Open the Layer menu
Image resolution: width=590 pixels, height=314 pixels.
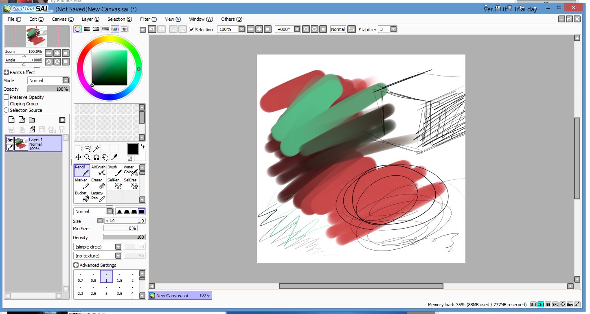pos(90,19)
